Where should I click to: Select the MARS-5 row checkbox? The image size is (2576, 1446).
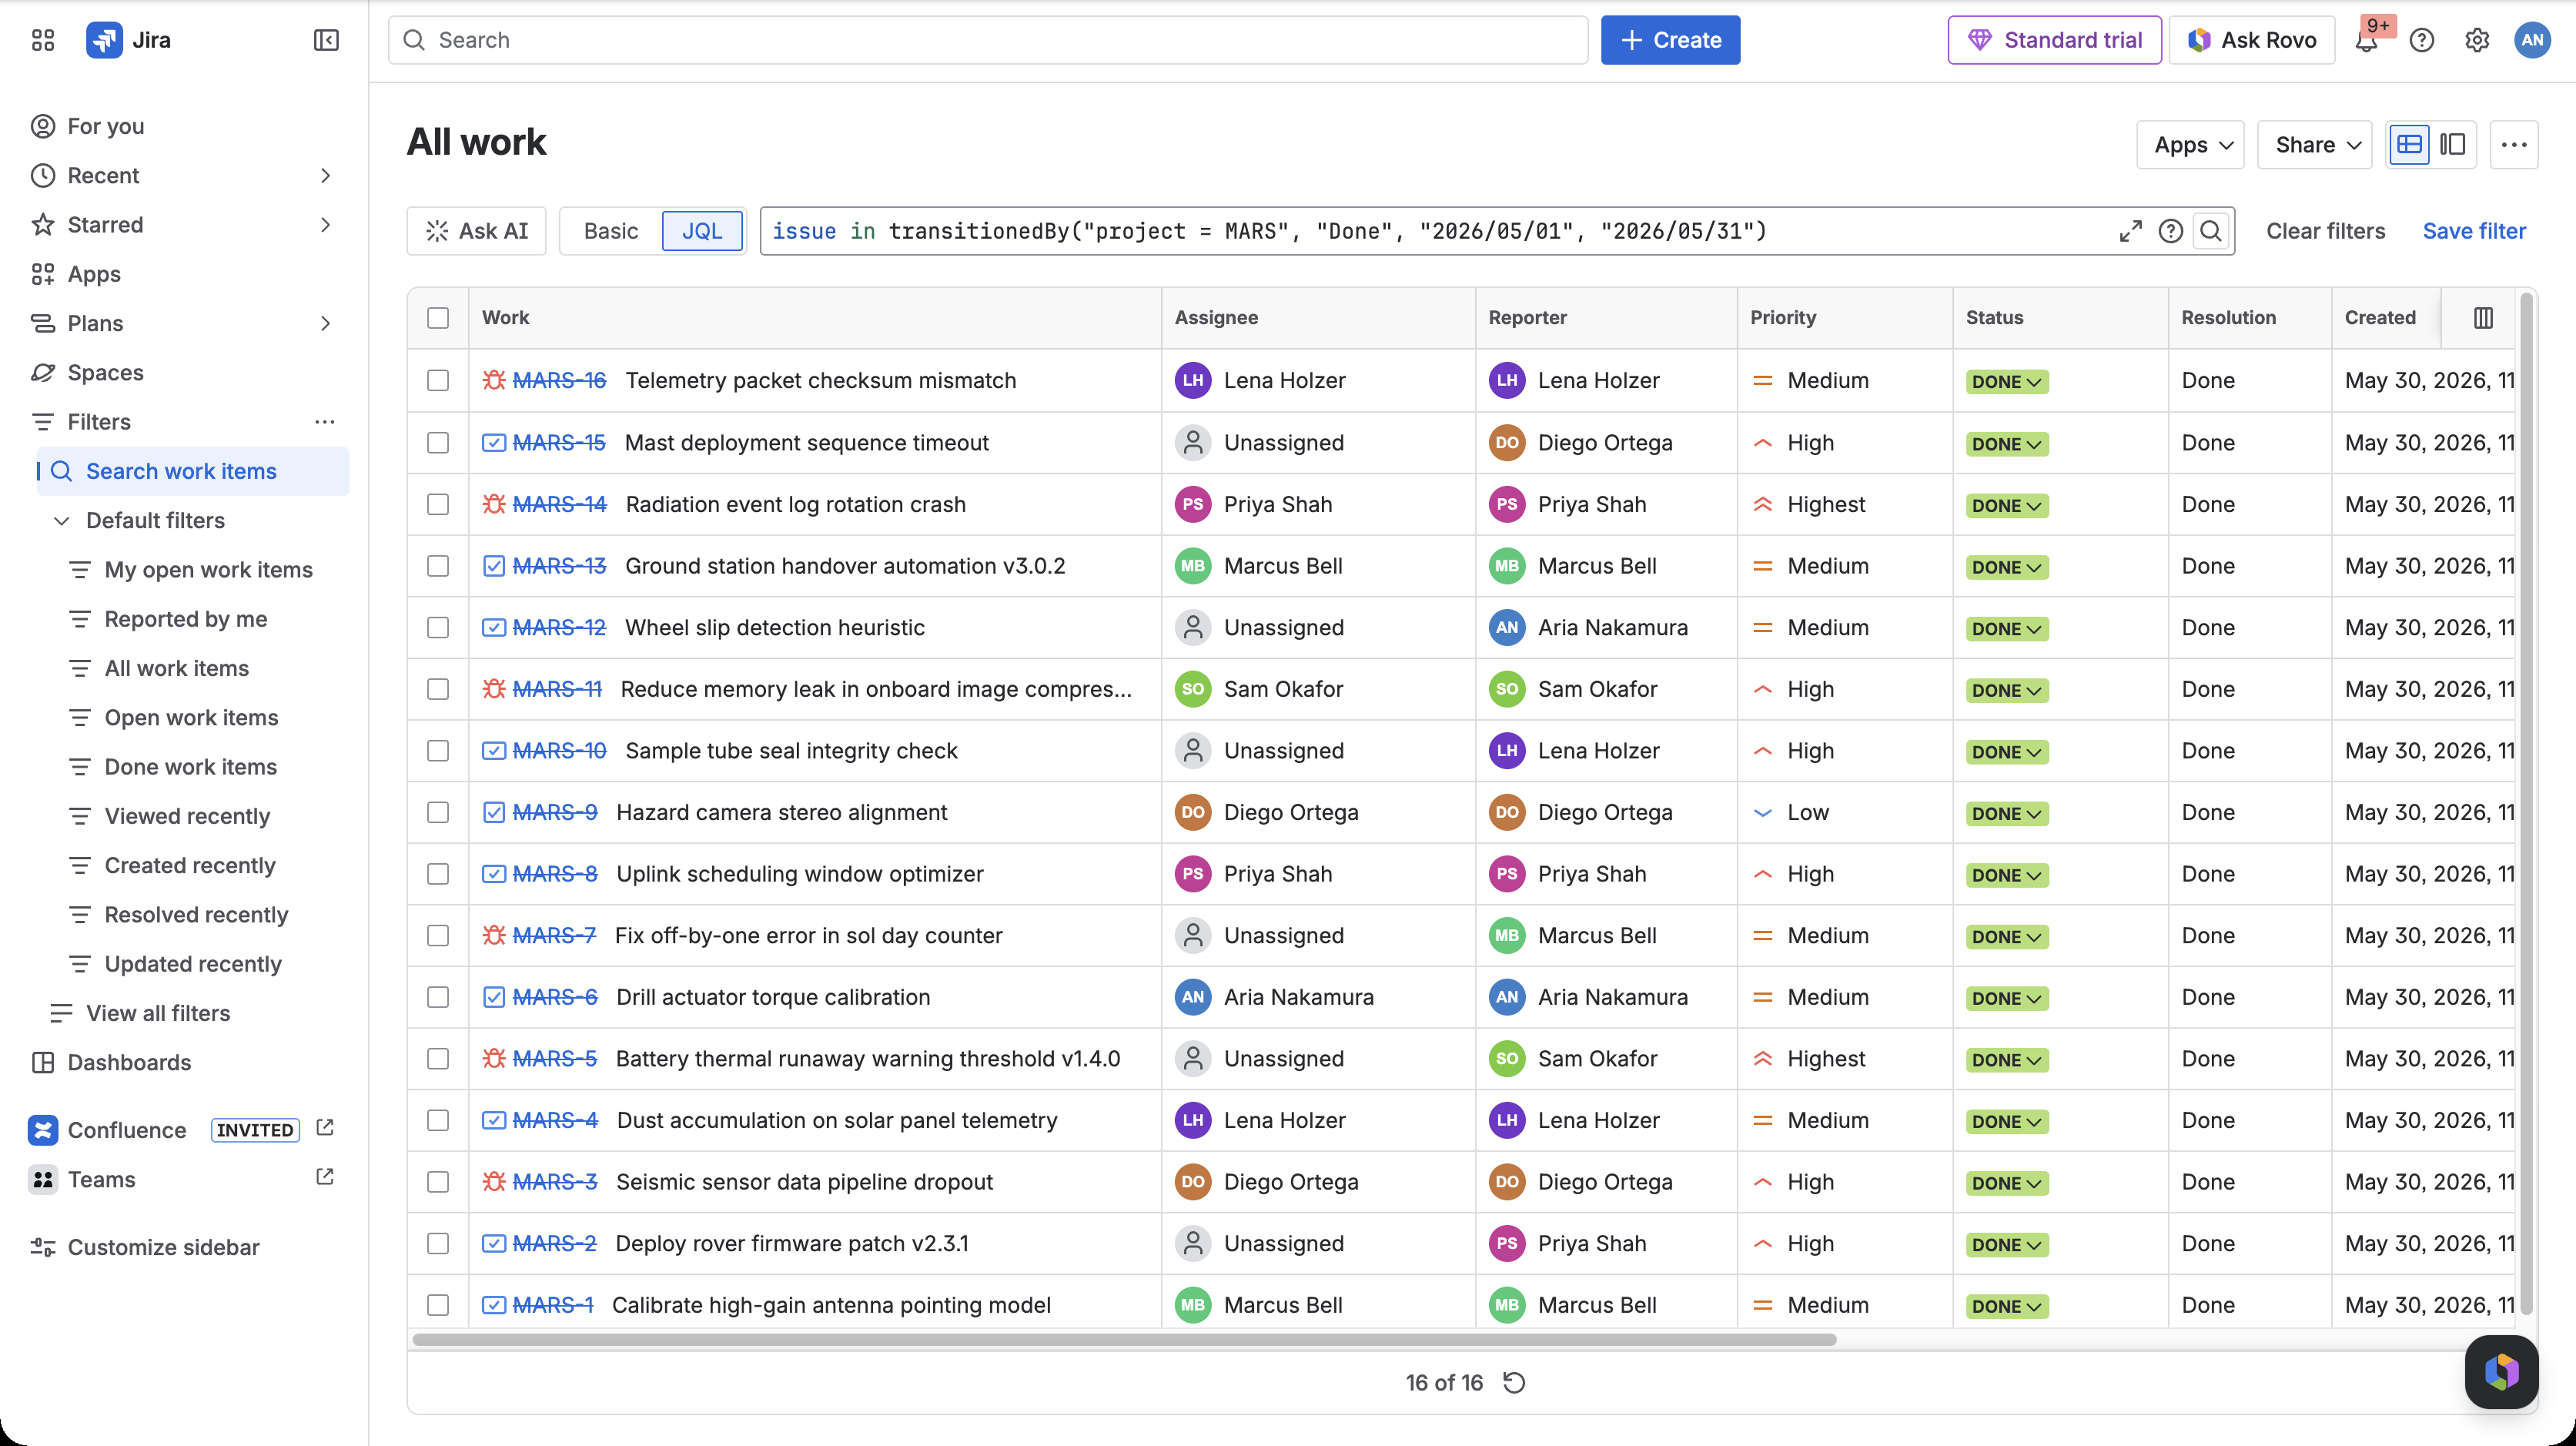(x=438, y=1058)
